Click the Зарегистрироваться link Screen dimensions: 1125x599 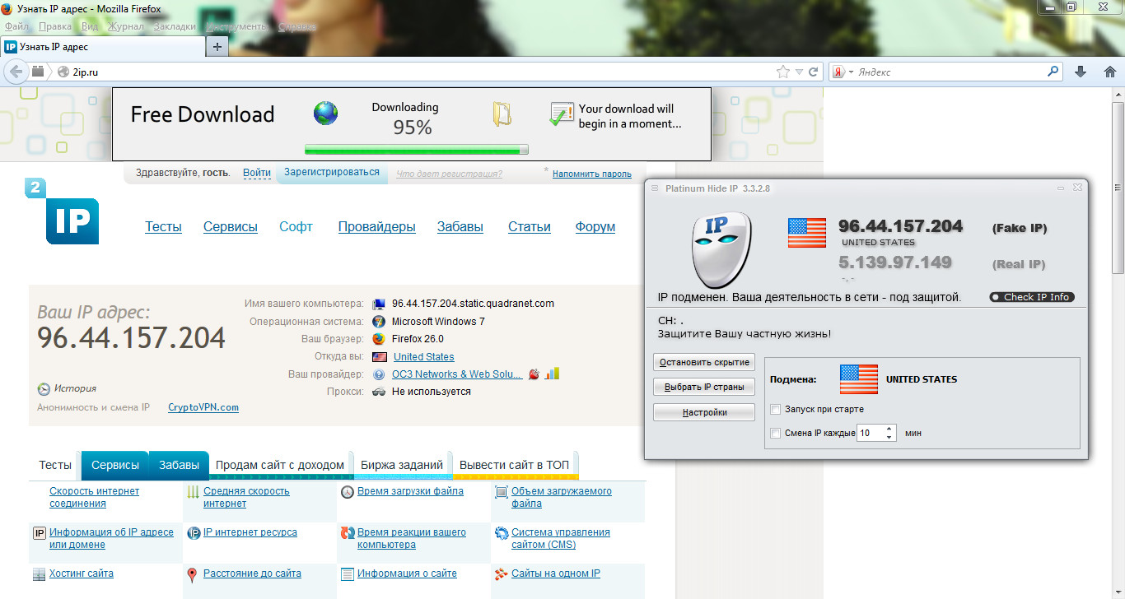[x=332, y=172]
